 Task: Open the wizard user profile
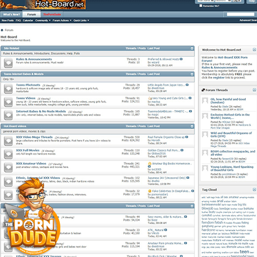pos(155,63)
